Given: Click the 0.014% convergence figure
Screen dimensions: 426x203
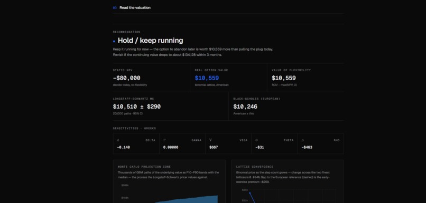Looking at the screenshot, I should [x=254, y=177].
